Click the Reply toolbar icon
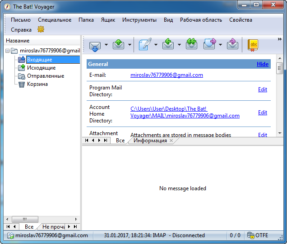The height and width of the screenshot is (244, 287). point(168,44)
